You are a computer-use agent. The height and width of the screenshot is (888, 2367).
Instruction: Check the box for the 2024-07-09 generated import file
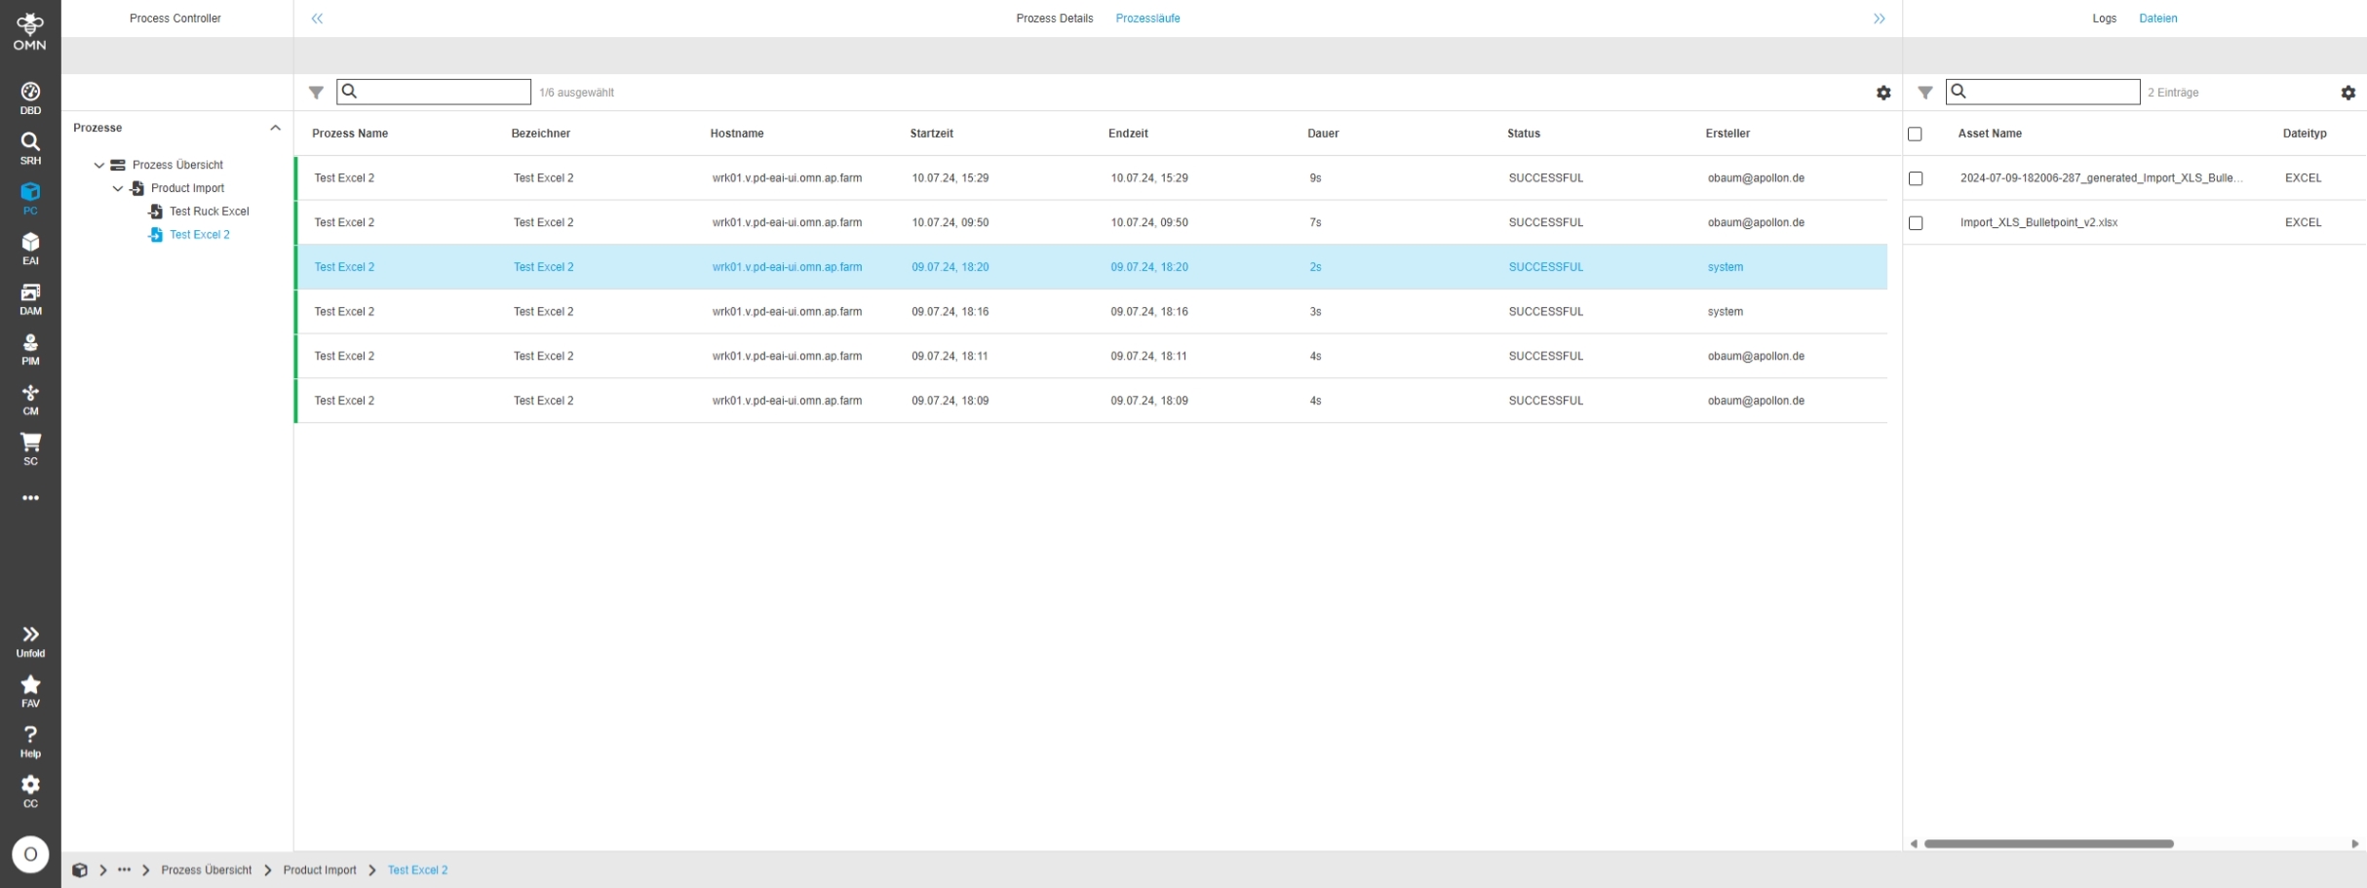(x=1916, y=178)
